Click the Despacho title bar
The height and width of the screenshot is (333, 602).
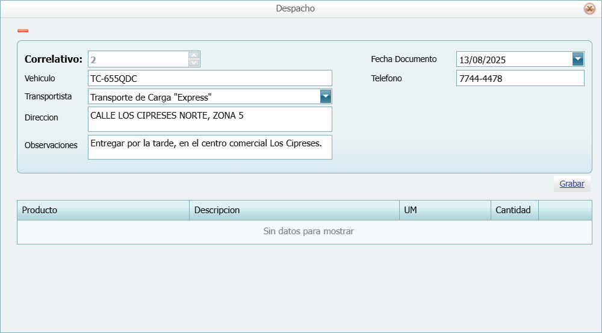coord(295,8)
